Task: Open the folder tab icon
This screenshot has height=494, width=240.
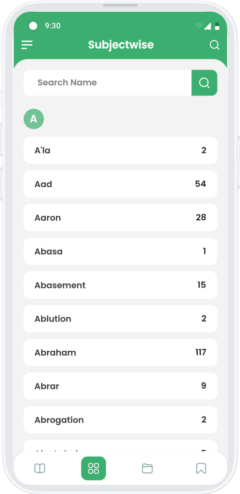Action: [147, 469]
